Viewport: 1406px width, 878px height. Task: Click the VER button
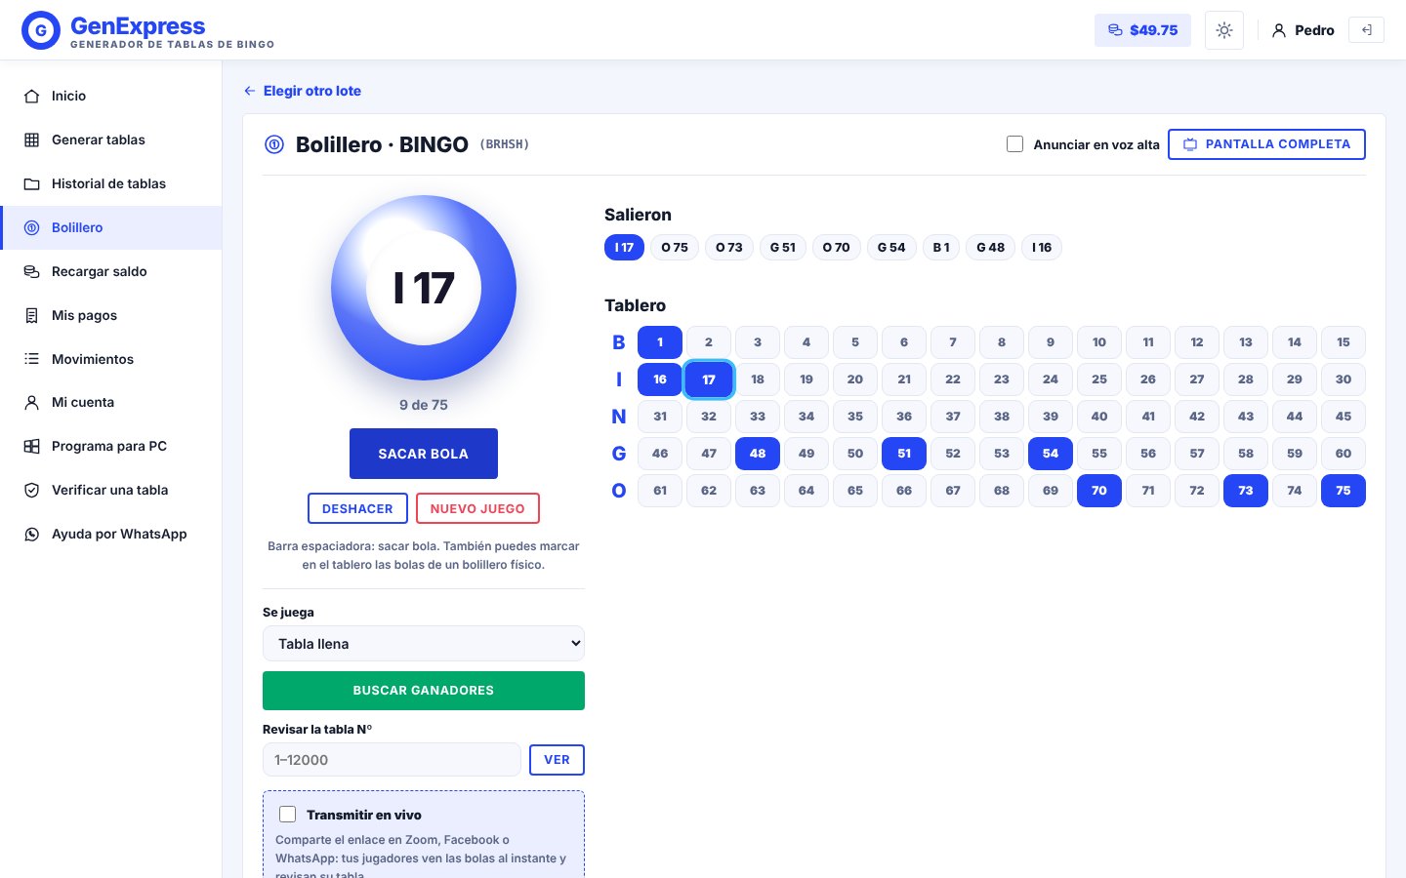coord(557,760)
